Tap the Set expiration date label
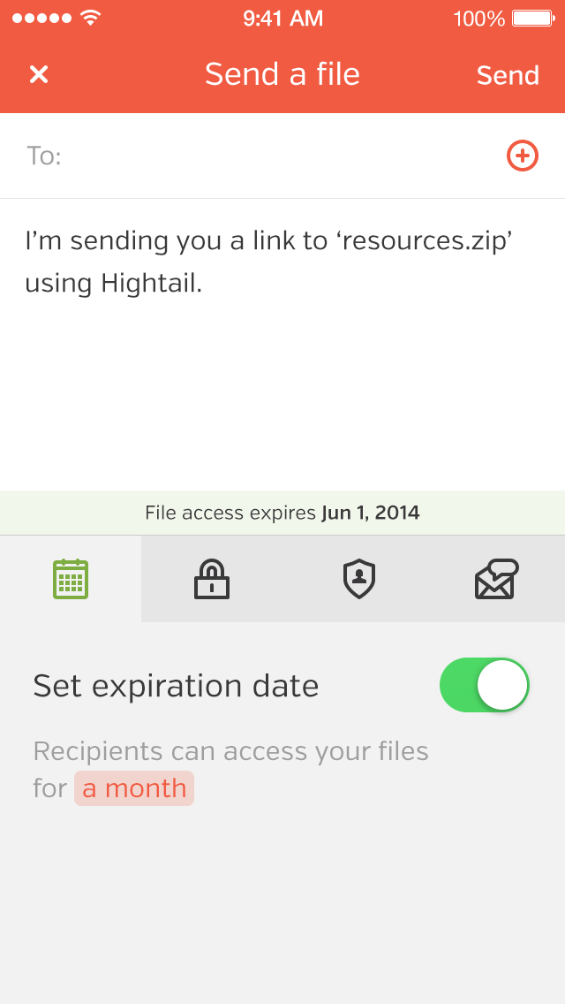Screen dimensions: 565x1004 (x=176, y=686)
